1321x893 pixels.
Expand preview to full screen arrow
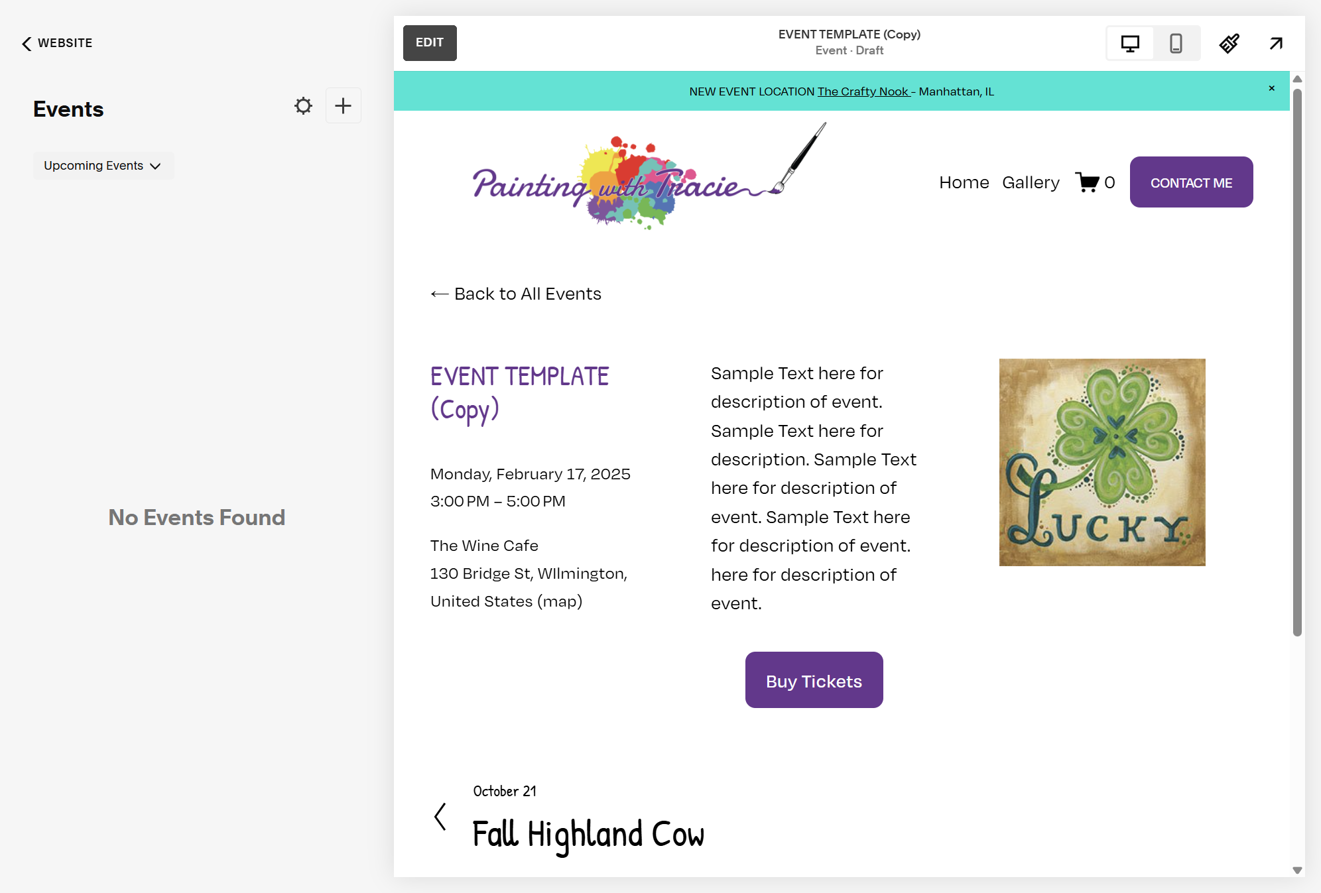click(1276, 44)
